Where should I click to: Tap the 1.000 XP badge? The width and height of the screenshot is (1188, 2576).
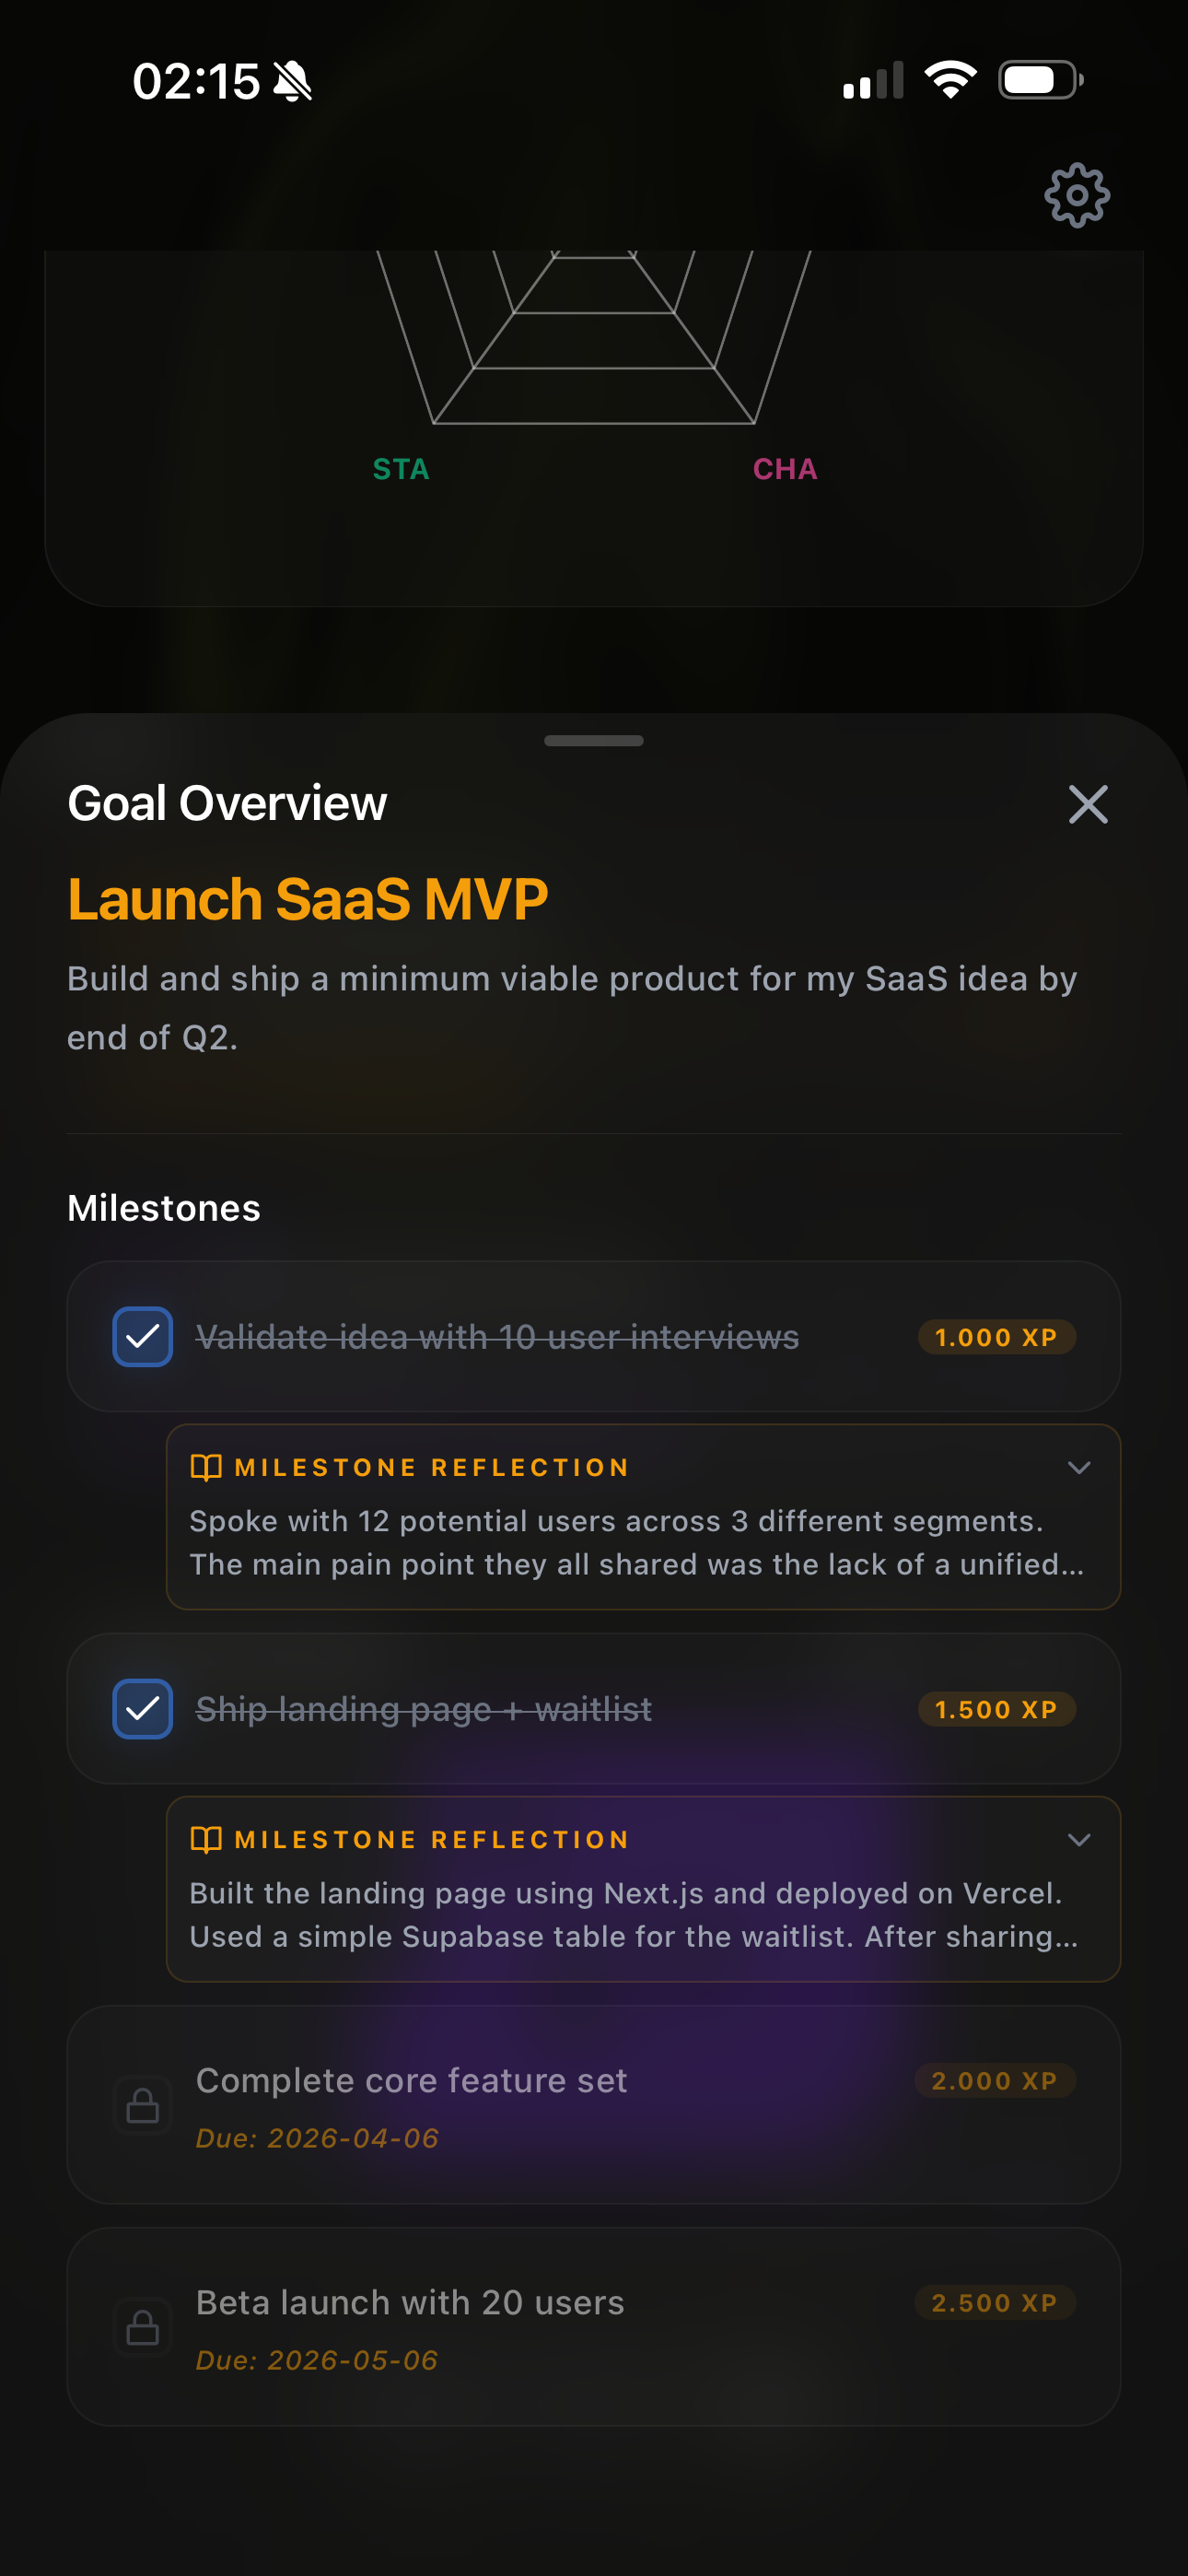995,1337
